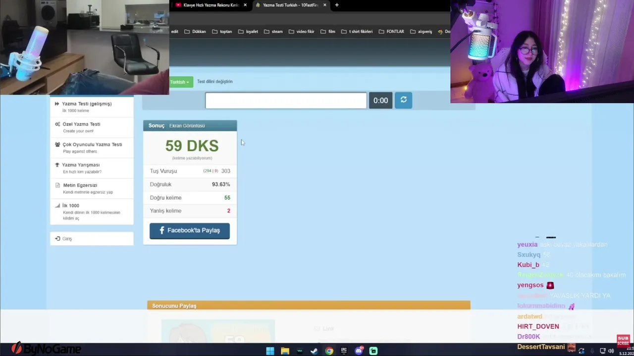Open a new browser tab with plus
The image size is (634, 356).
pos(337,5)
